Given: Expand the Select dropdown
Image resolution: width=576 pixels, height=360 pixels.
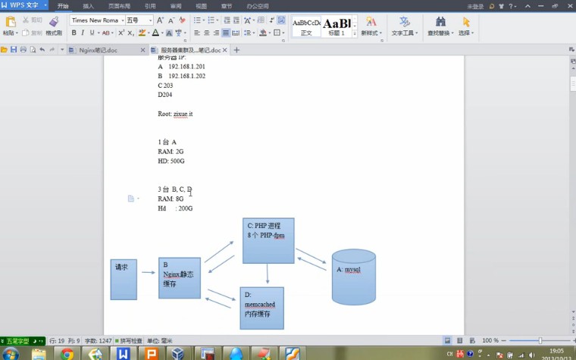Looking at the screenshot, I should pyautogui.click(x=472, y=33).
